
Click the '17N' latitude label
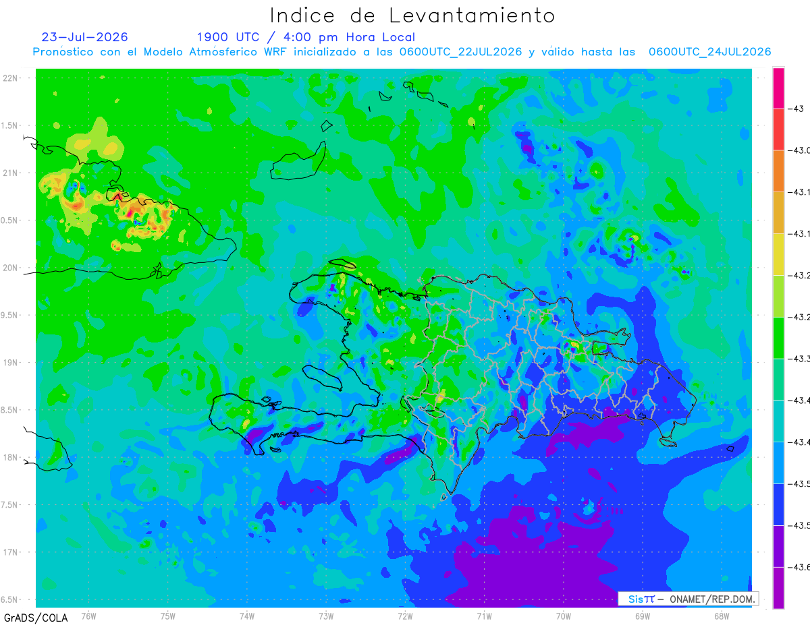tap(11, 552)
